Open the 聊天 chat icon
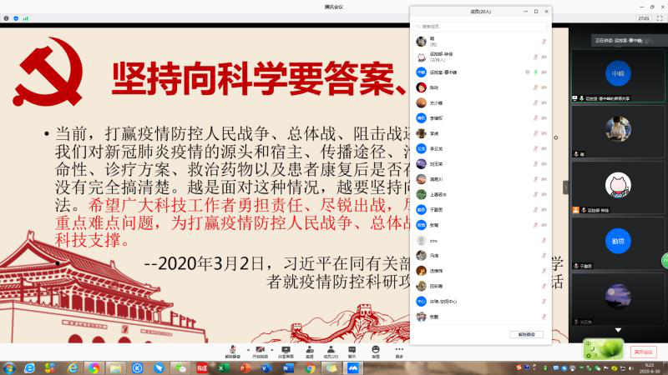Screen dimensions: 668x375 pos(352,349)
